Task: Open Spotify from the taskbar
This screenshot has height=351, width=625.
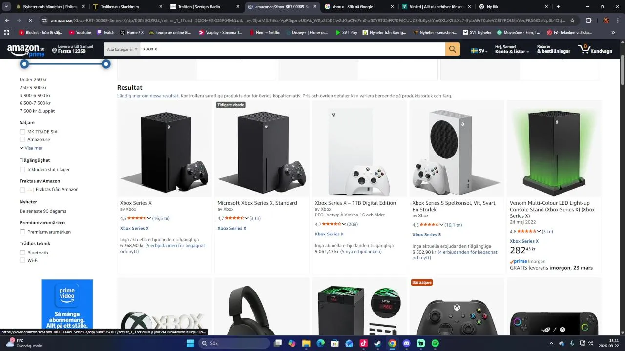Action: pyautogui.click(x=435, y=343)
